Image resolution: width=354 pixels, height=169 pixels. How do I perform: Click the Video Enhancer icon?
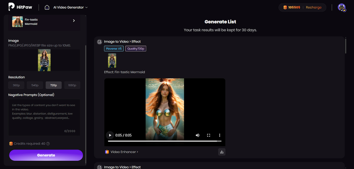(107, 152)
